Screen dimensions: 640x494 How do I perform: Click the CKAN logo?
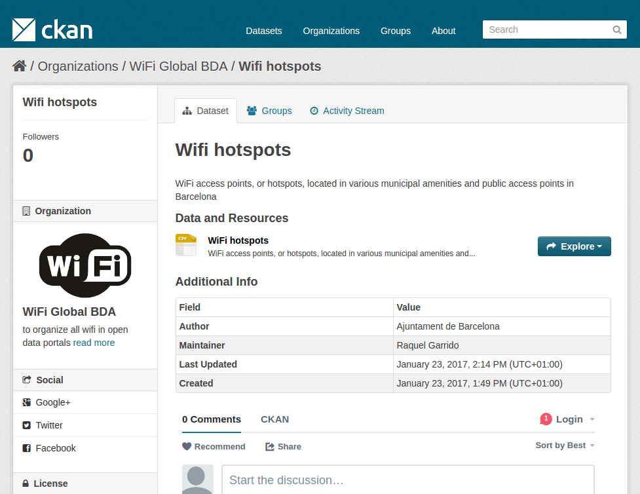click(x=52, y=29)
